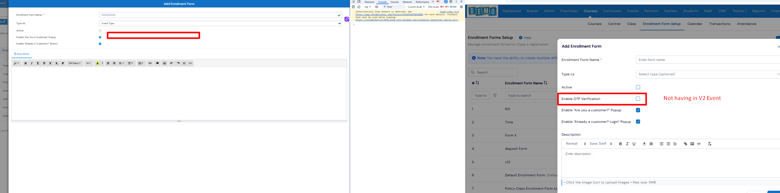This screenshot has width=780, height=193.
Task: Apply subscript in left editor toolbar
Action: 57,63
